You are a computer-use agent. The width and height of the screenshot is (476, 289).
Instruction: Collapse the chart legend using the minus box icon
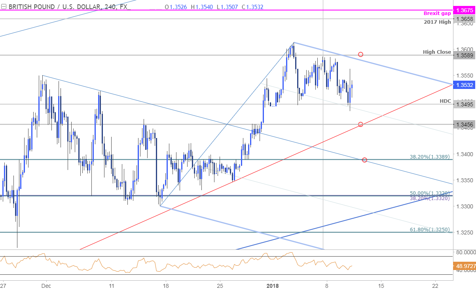(x=4, y=7)
